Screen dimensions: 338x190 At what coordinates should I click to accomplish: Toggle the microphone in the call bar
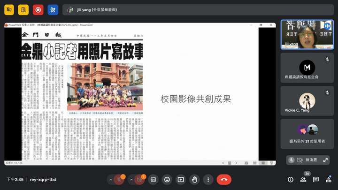point(119,180)
